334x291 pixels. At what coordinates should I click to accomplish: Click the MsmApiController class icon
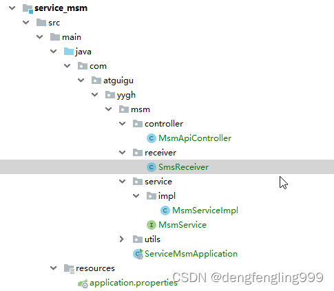coord(152,138)
